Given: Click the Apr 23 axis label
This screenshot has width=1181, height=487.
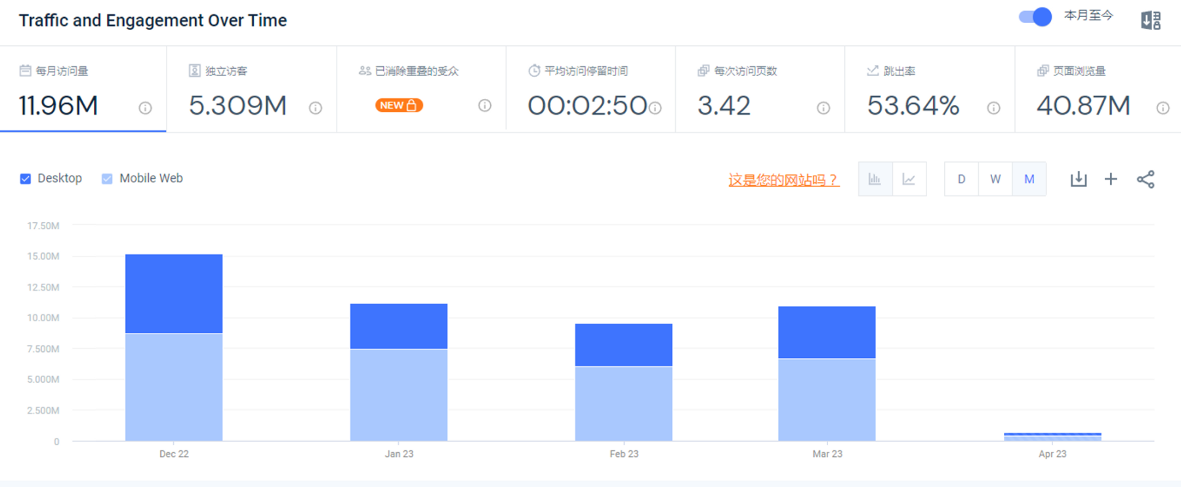Looking at the screenshot, I should coord(1052,454).
